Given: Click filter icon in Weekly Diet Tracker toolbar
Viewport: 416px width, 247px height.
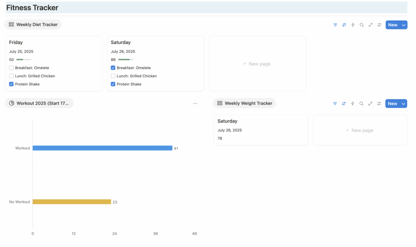Looking at the screenshot, I should tap(335, 25).
